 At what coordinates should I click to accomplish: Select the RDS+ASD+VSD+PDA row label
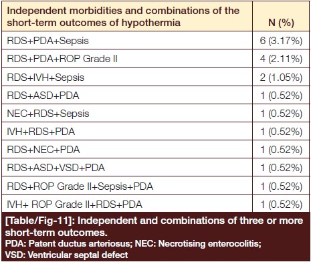[x=56, y=168]
